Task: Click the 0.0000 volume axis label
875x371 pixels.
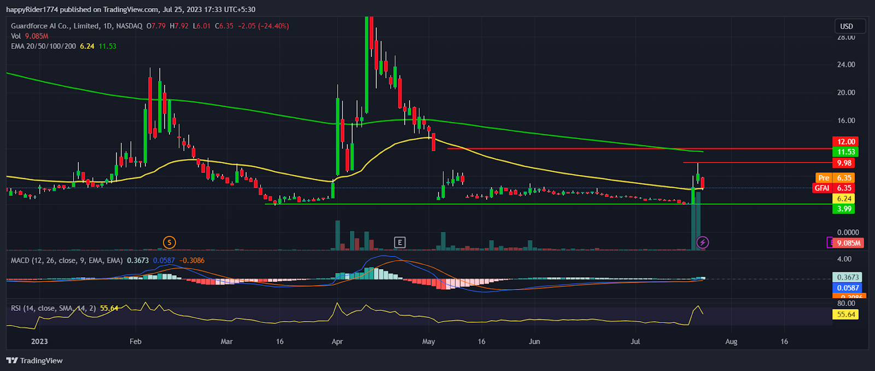Action: tap(848, 233)
